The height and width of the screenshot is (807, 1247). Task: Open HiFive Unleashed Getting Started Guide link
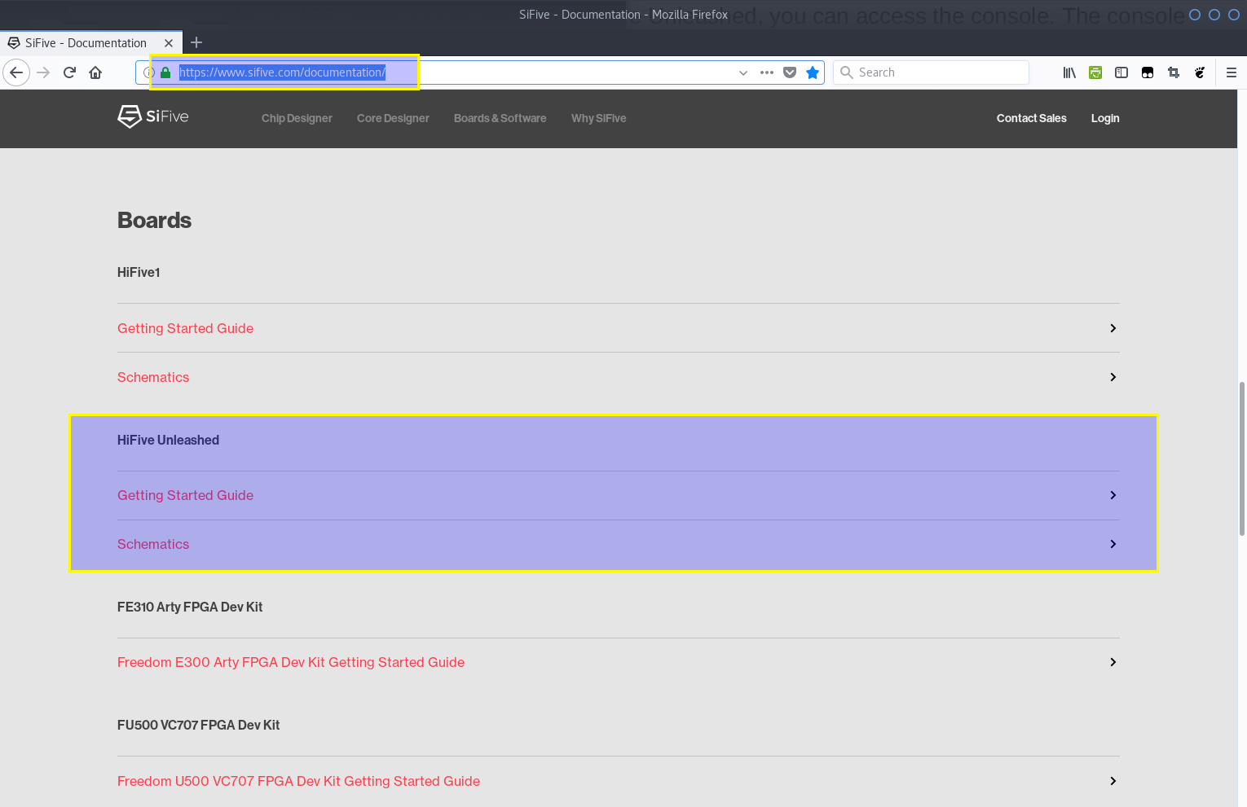185,495
